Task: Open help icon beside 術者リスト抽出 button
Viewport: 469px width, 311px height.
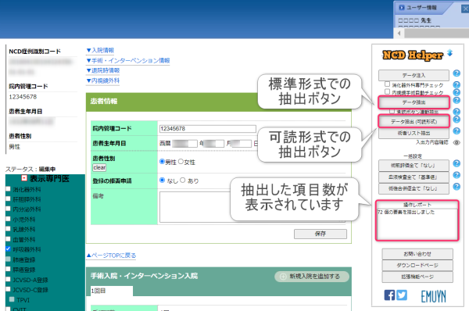Action: point(456,131)
